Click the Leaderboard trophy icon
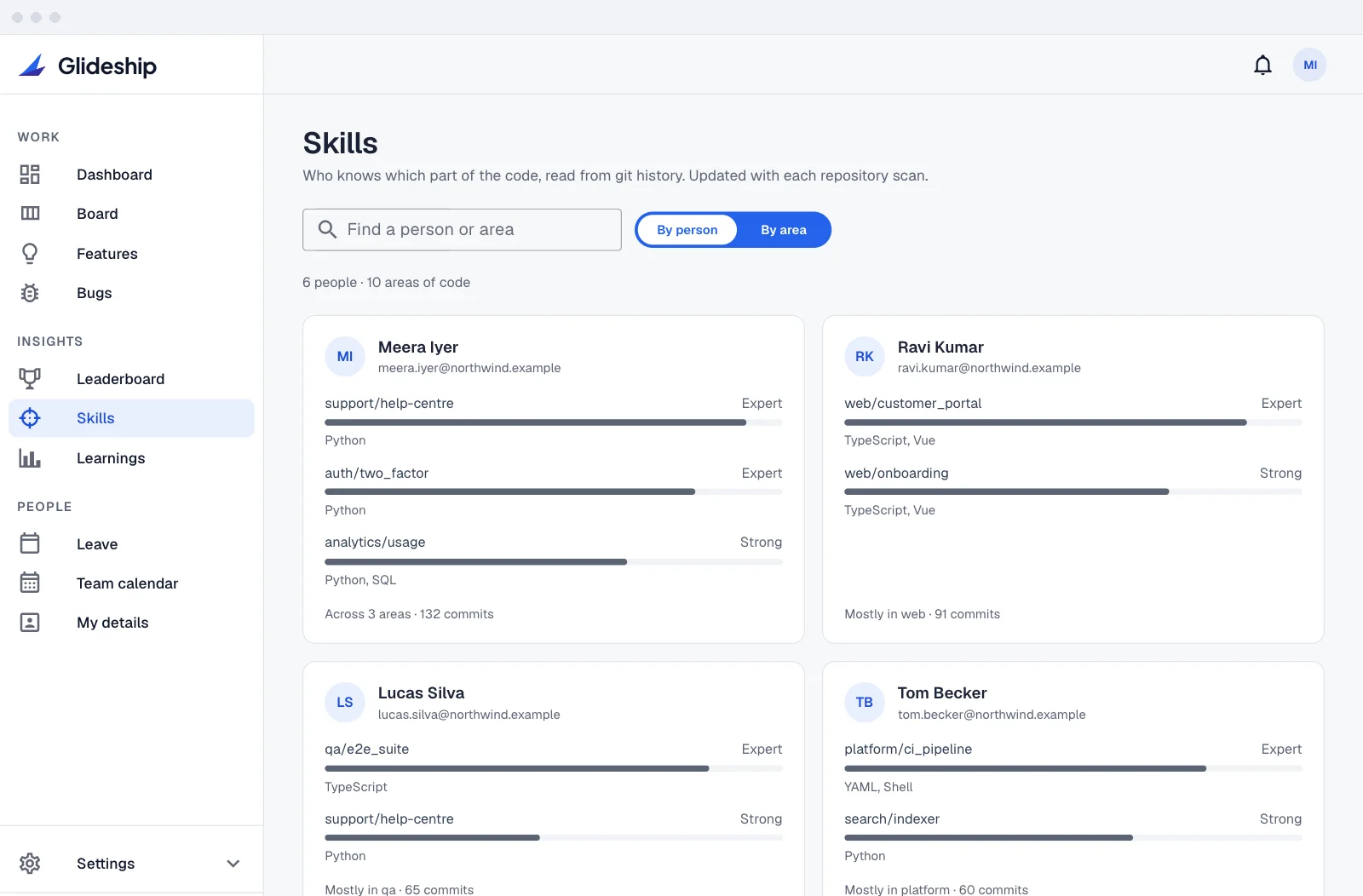Screen dimensions: 1363x896 30,379
